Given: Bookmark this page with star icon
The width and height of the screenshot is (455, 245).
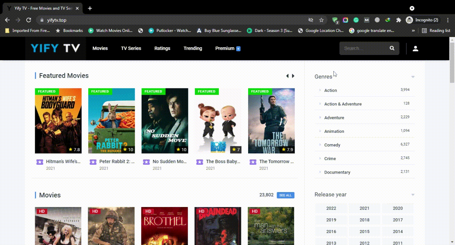Looking at the screenshot, I should click(x=321, y=20).
